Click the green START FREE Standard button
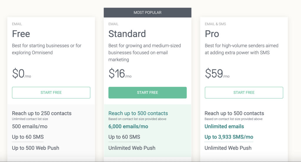This screenshot has width=301, height=162. click(x=148, y=93)
